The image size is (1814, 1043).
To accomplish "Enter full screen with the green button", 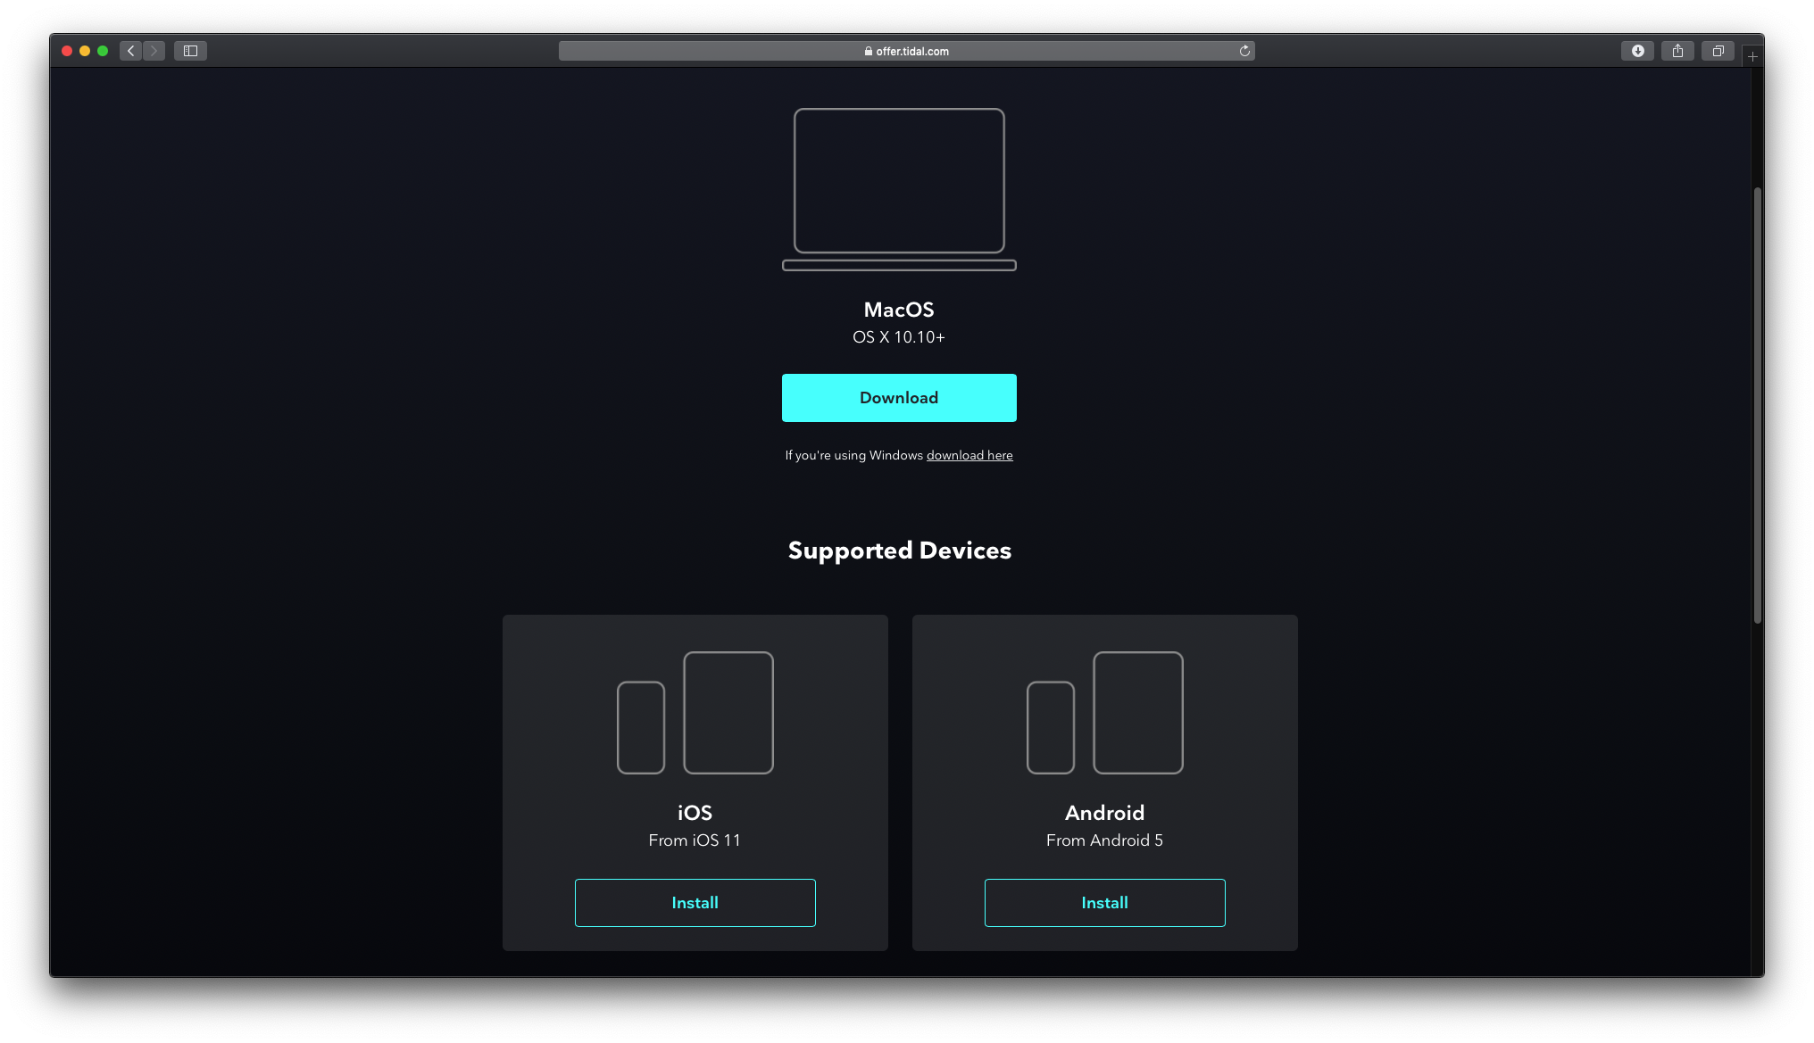I will click(x=103, y=51).
